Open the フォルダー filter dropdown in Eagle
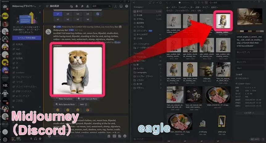This screenshot has width=266, height=143. click(x=183, y=7)
